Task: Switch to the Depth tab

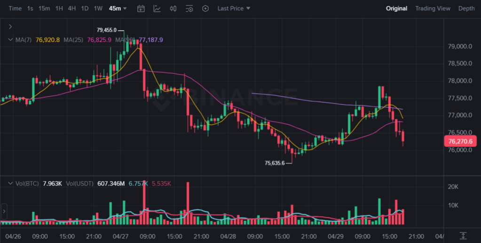Action: point(466,8)
